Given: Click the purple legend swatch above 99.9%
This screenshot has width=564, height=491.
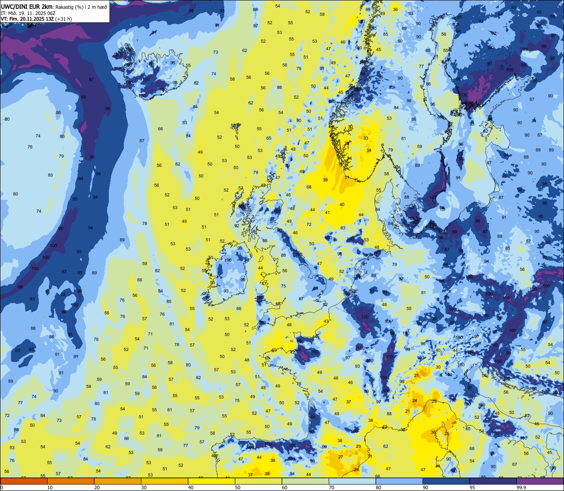Looking at the screenshot, I should coord(540,481).
